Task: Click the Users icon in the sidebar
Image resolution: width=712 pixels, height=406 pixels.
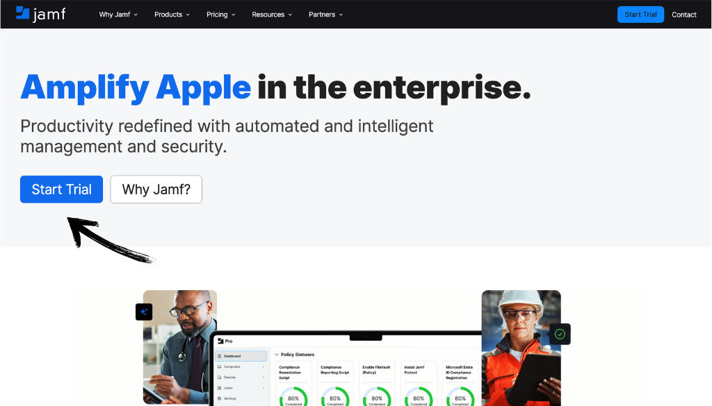Action: [x=218, y=387]
